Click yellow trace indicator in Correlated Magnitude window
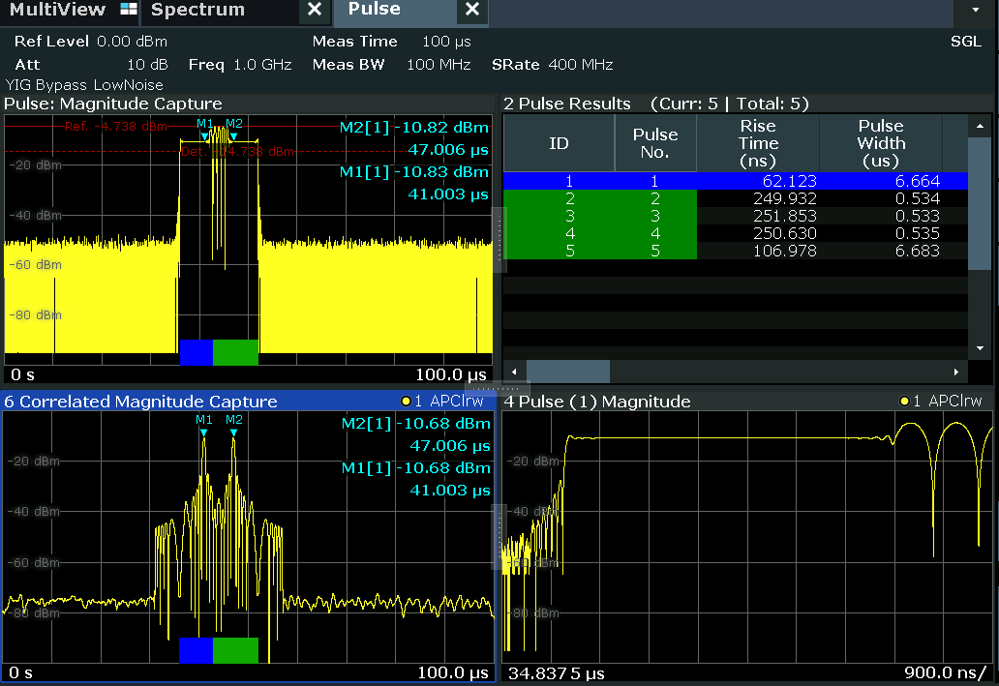Viewport: 999px width, 686px height. coord(406,402)
